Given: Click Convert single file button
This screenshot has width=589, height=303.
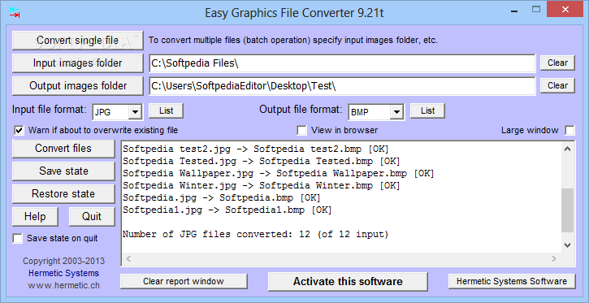Looking at the screenshot, I should [x=78, y=41].
